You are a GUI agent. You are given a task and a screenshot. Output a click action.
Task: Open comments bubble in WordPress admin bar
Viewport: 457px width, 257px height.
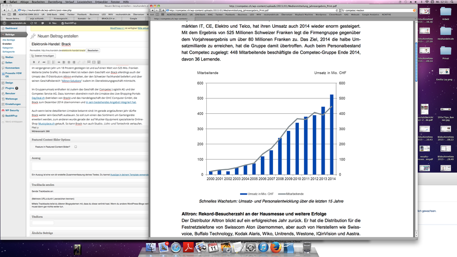pyautogui.click(x=43, y=23)
